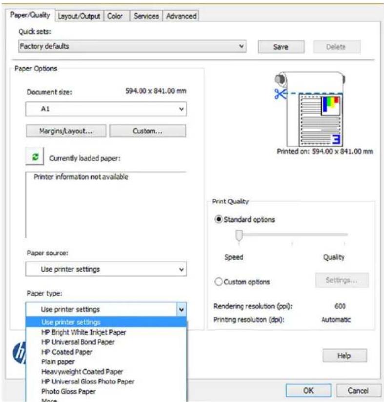Click the rendering resolution value 600
Image resolution: width=384 pixels, height=402 pixels.
tap(340, 306)
